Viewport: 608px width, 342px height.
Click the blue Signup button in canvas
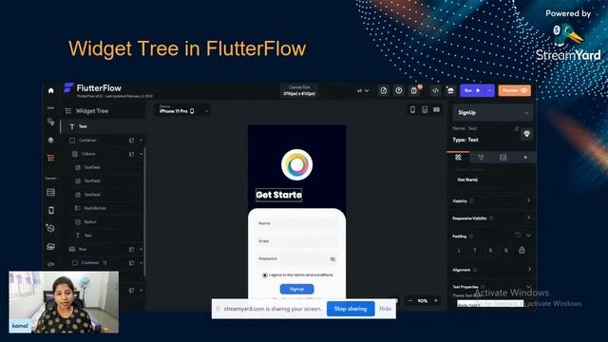coord(296,289)
